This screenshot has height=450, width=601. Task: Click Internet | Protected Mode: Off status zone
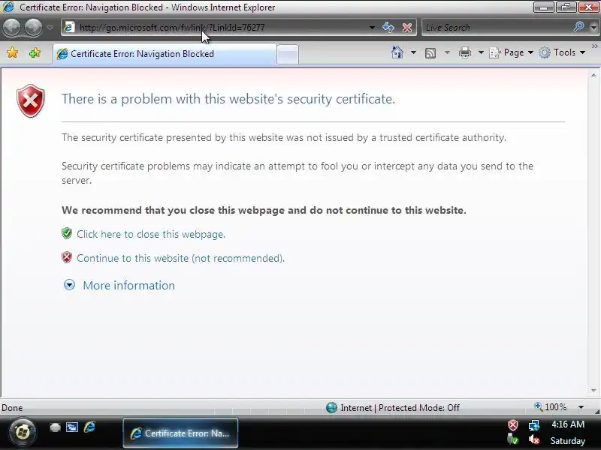[393, 408]
